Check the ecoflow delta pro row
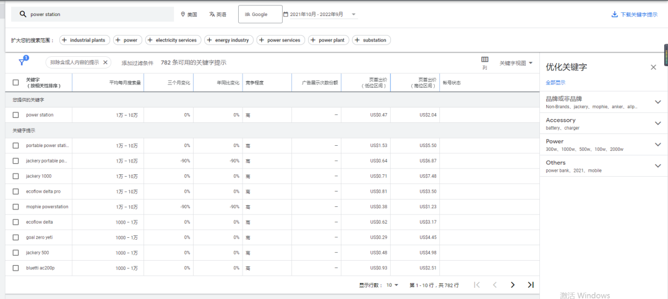668x299 pixels. click(x=15, y=192)
